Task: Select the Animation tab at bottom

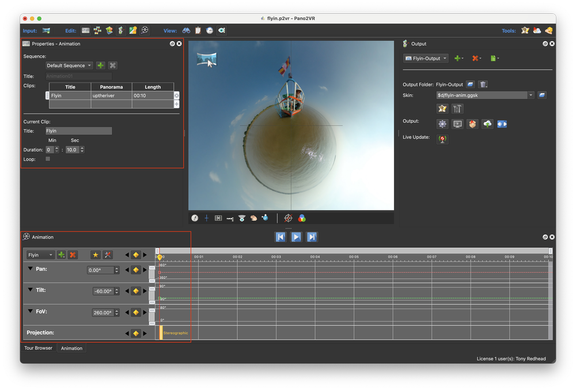Action: click(x=71, y=348)
